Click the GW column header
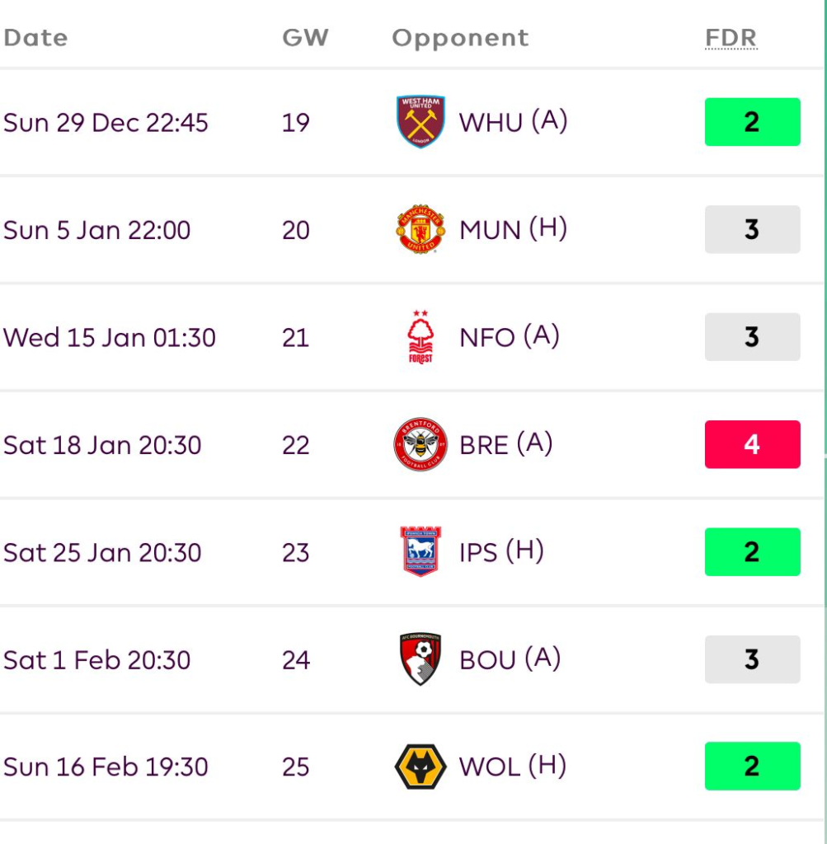Viewport: 827px width, 844px height. point(305,38)
